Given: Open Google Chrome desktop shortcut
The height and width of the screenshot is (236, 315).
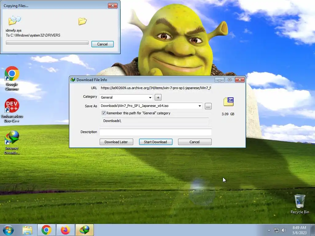Looking at the screenshot, I should tap(12, 78).
